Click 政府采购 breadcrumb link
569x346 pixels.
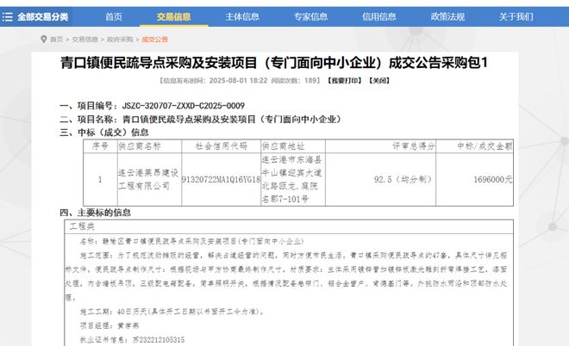coord(120,39)
